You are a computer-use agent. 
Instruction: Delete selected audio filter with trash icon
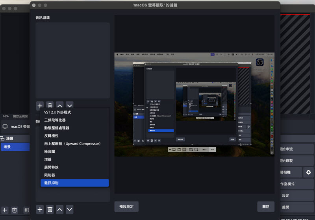point(50,105)
